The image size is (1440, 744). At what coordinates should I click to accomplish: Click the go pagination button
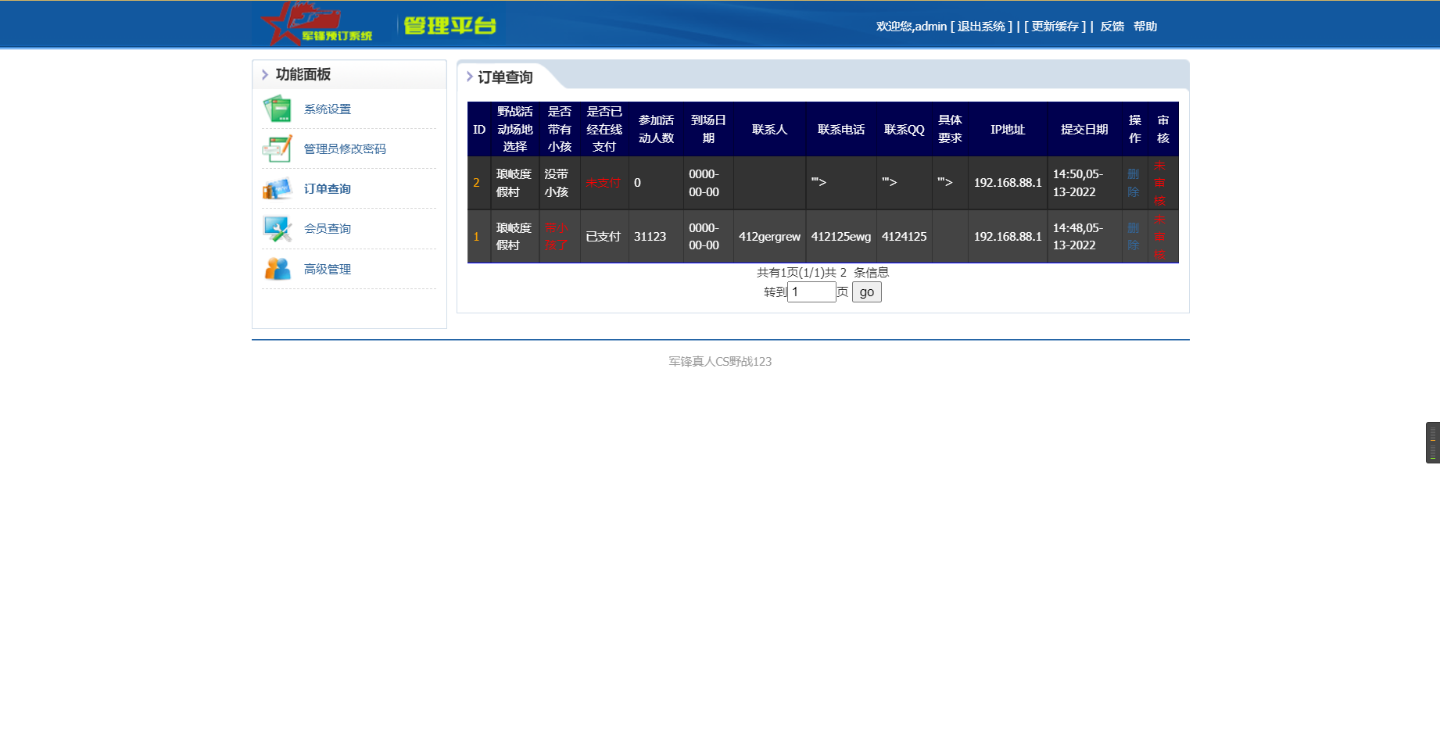867,292
